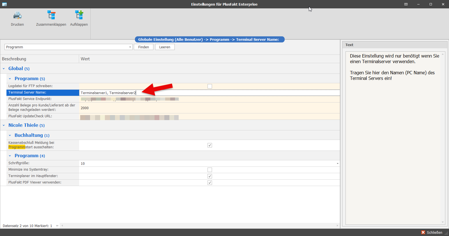Viewport: 449px width, 236px height.
Task: Click the PlusFakt UpdateCheck URL value cell
Action: click(209, 116)
